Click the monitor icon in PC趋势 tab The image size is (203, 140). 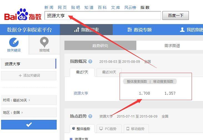[x=101, y=128]
